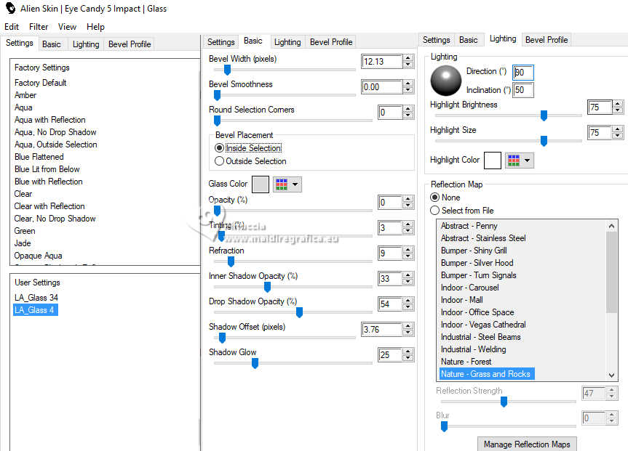This screenshot has width=628, height=451.
Task: Increase Round Selection Corners stepper
Action: [x=408, y=109]
